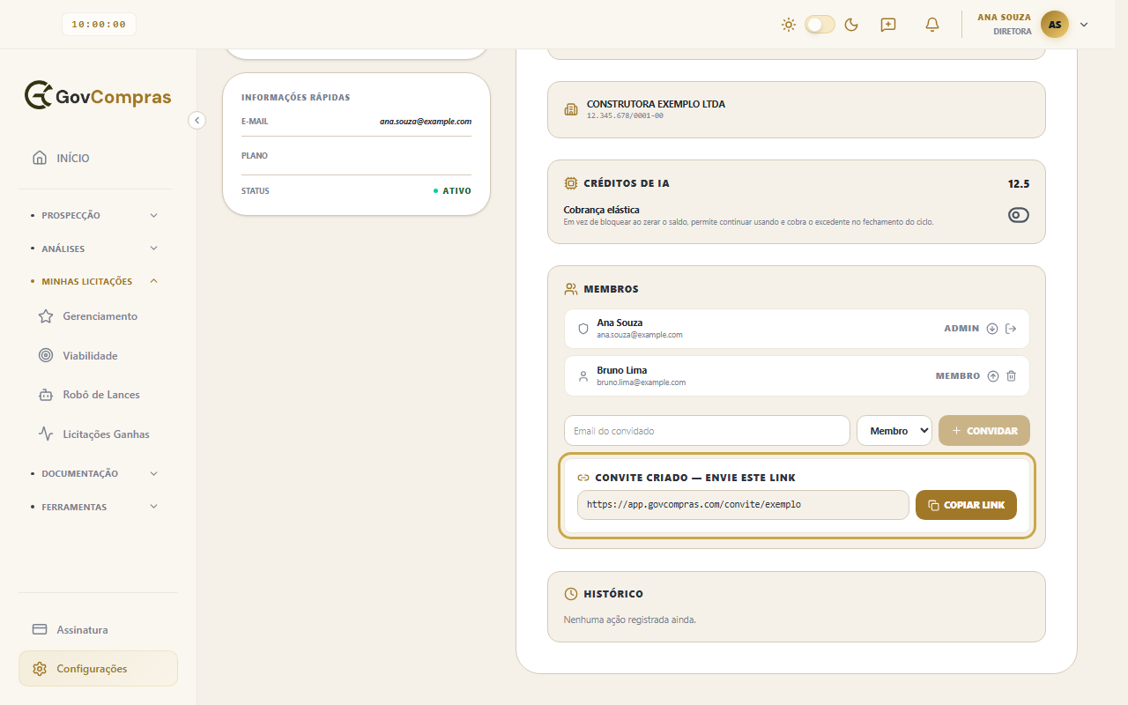Click the Histórico clock icon
This screenshot has height=705, width=1128.
[571, 594]
